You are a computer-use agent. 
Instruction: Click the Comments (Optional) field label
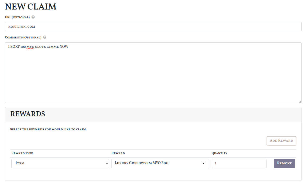[x=23, y=37]
